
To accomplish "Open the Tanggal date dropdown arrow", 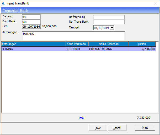I will click(112, 28).
